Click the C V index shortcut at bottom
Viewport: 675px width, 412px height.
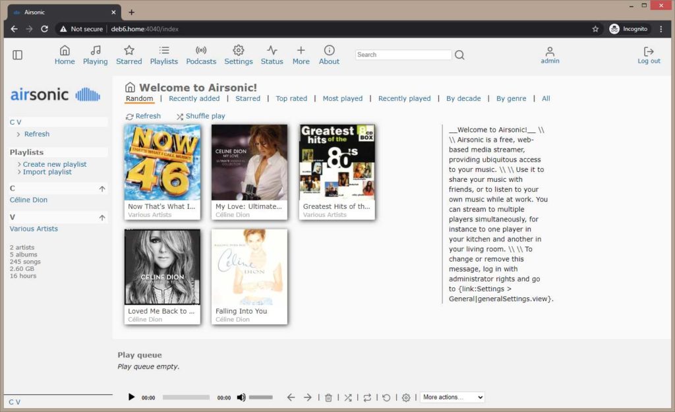click(x=15, y=402)
